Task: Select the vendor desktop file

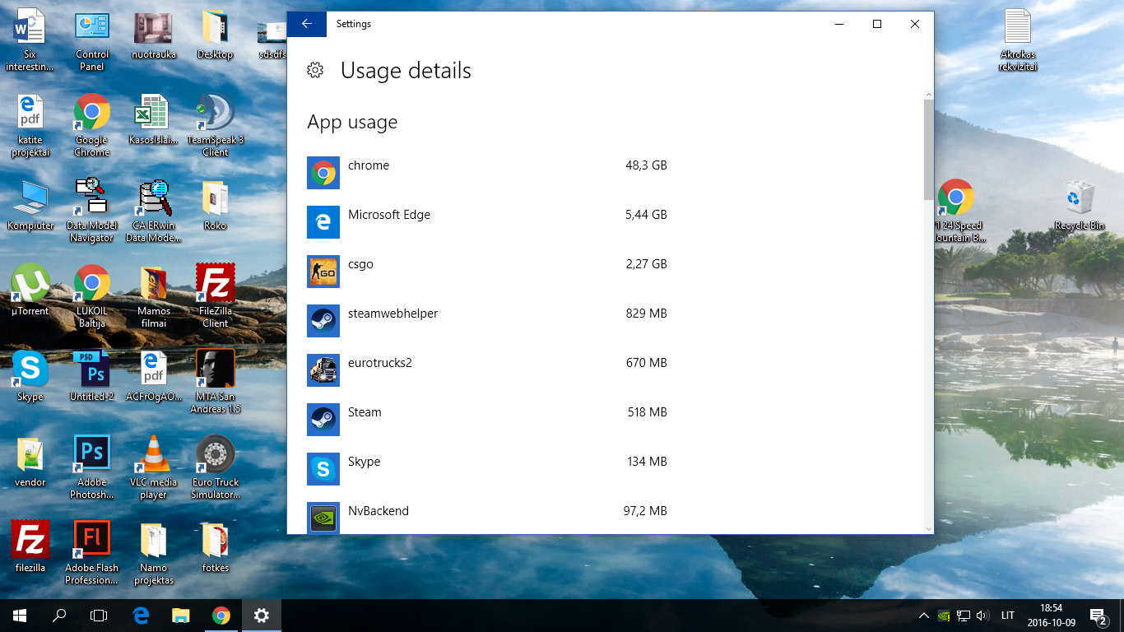Action: coord(30,461)
